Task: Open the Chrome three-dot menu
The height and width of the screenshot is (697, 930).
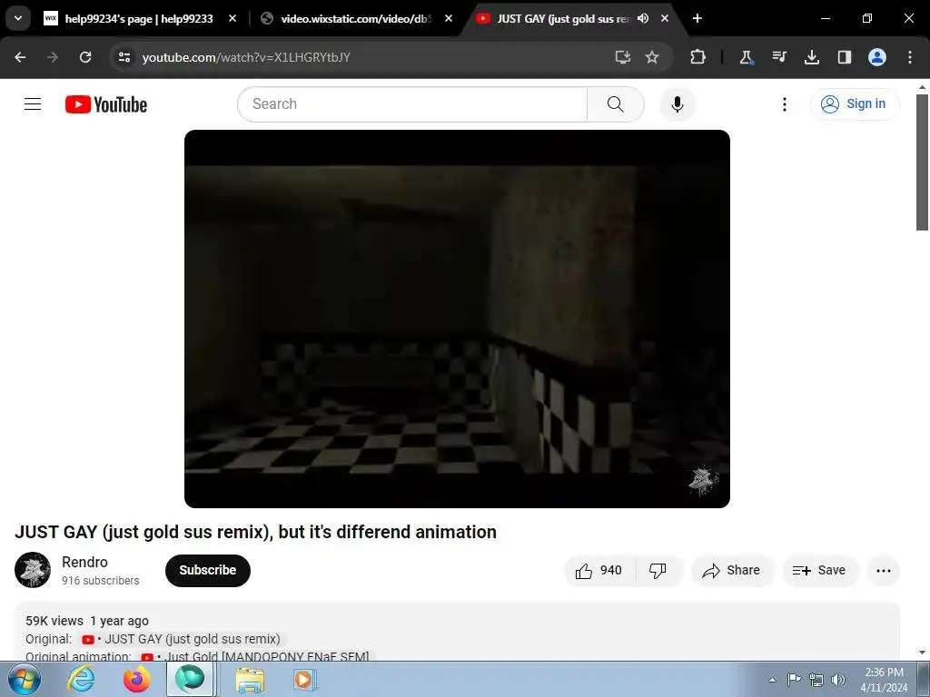Action: [910, 57]
